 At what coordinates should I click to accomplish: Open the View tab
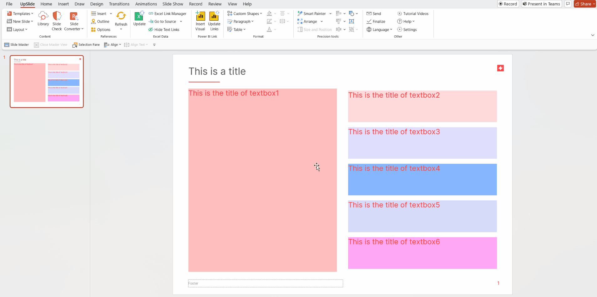click(232, 4)
